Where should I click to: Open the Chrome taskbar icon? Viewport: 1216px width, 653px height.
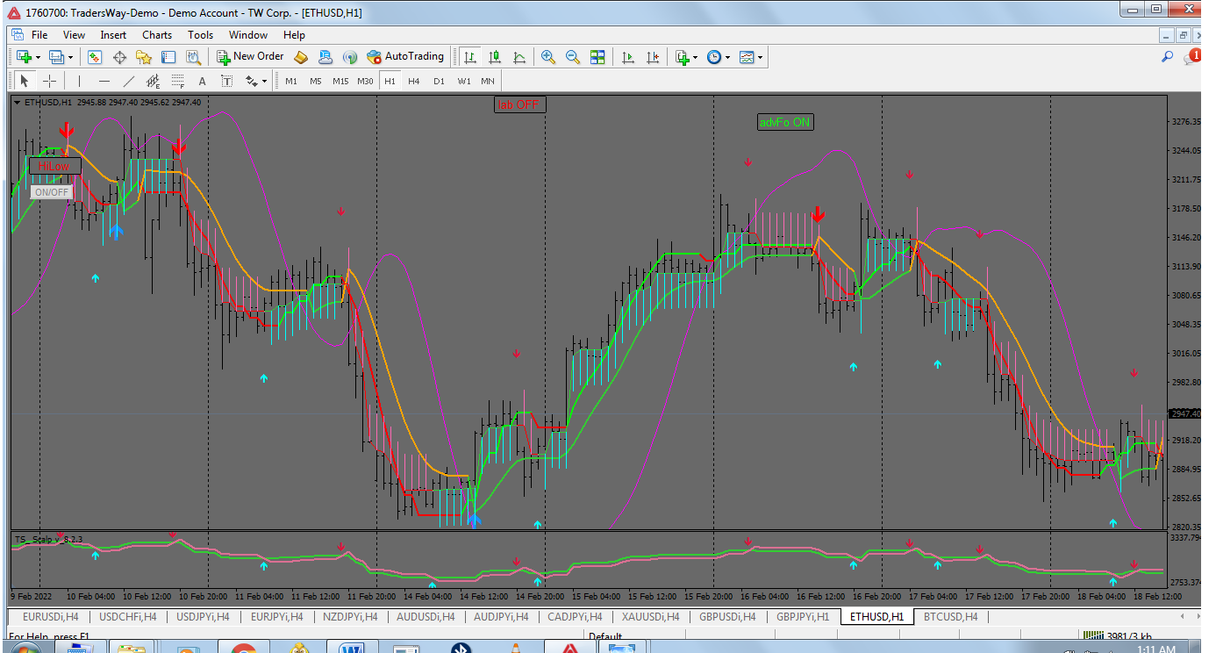pyautogui.click(x=242, y=648)
